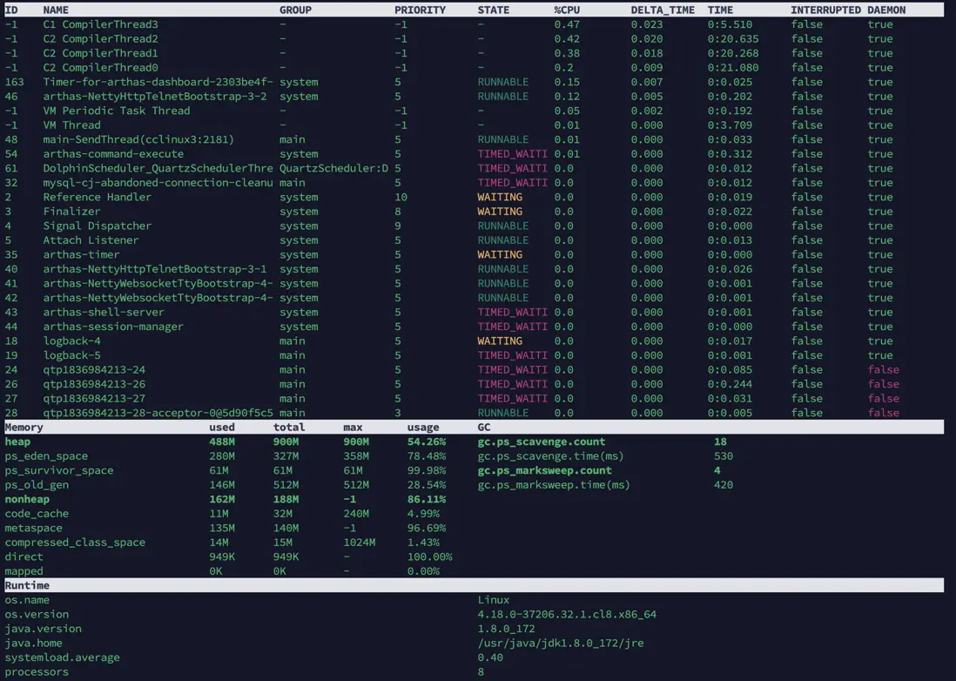Image resolution: width=956 pixels, height=681 pixels.
Task: Click the QuartzScheduler:D group value
Action: (333, 168)
